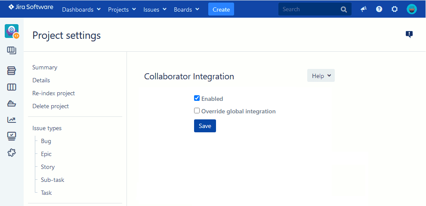Open the notifications megaphone icon
This screenshot has height=206, width=426.
[364, 9]
